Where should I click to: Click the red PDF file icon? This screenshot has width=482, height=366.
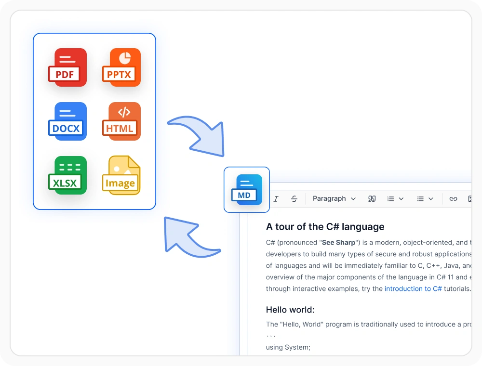point(67,67)
